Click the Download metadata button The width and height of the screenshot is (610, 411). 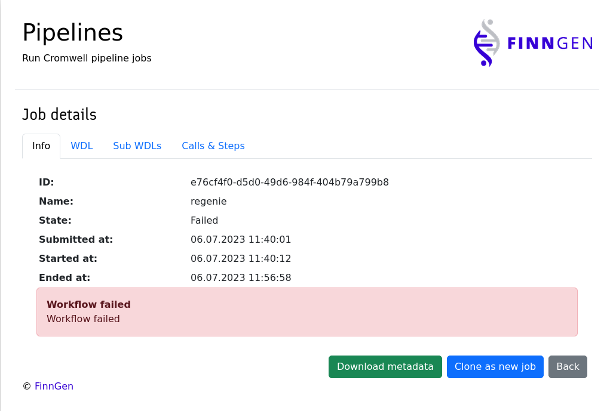click(x=385, y=367)
